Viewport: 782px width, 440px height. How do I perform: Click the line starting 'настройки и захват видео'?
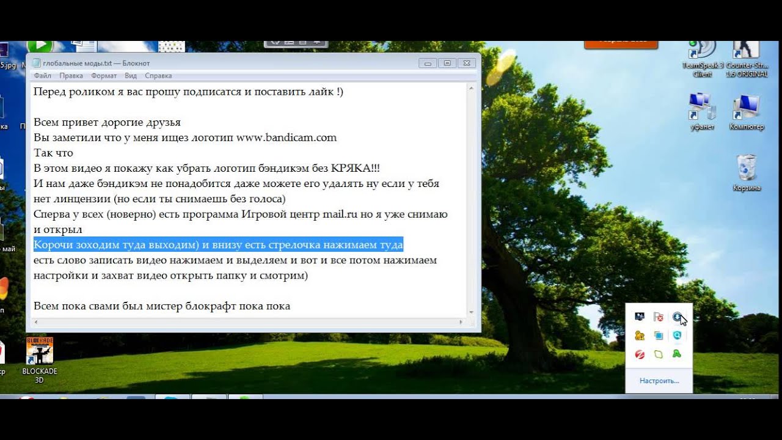point(170,276)
